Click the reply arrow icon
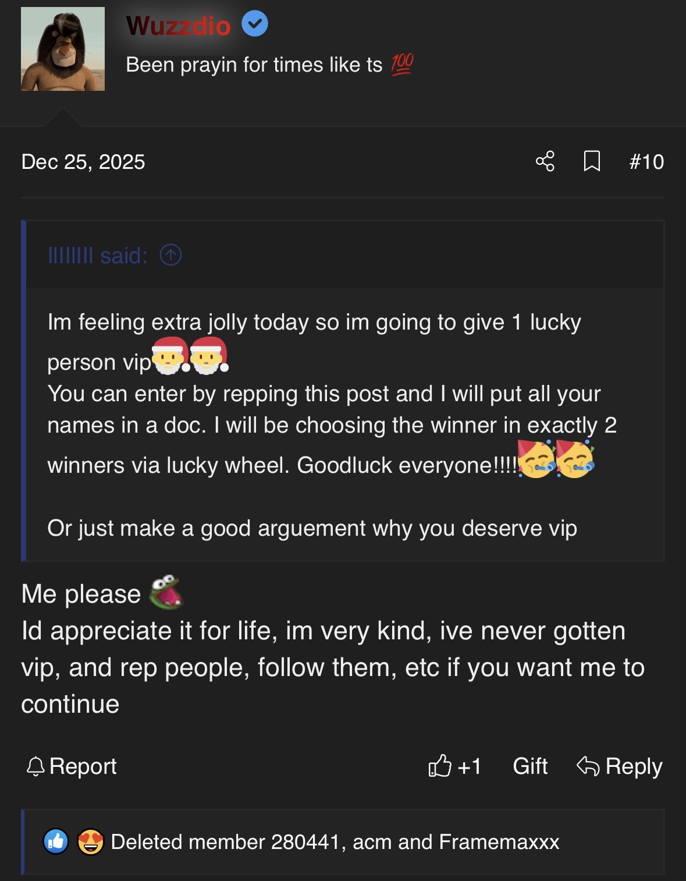The width and height of the screenshot is (686, 881). coord(588,766)
